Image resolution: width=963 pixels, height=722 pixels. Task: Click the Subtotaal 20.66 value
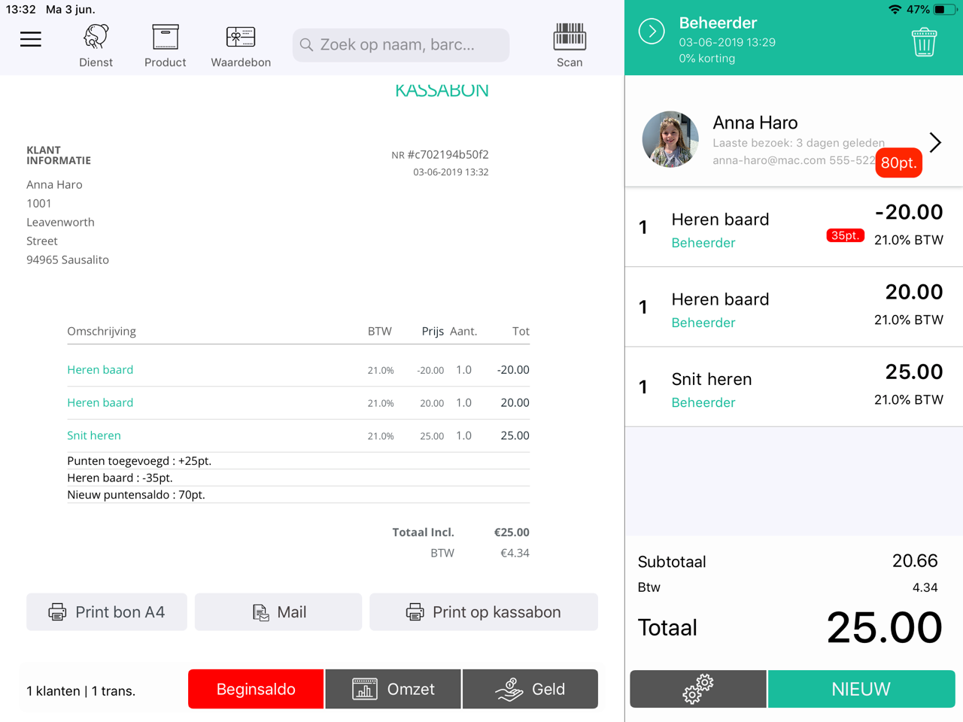pos(915,561)
